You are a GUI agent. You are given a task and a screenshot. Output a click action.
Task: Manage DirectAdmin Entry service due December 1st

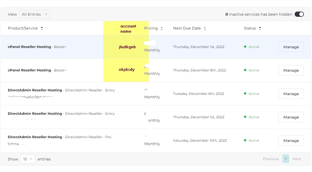(291, 117)
